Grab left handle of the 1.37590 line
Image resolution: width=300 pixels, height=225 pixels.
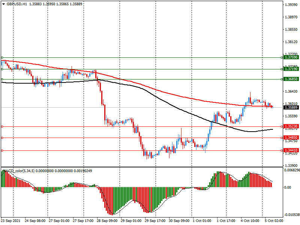click(x=2, y=57)
